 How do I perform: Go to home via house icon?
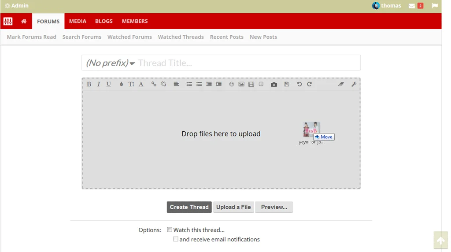pos(24,21)
